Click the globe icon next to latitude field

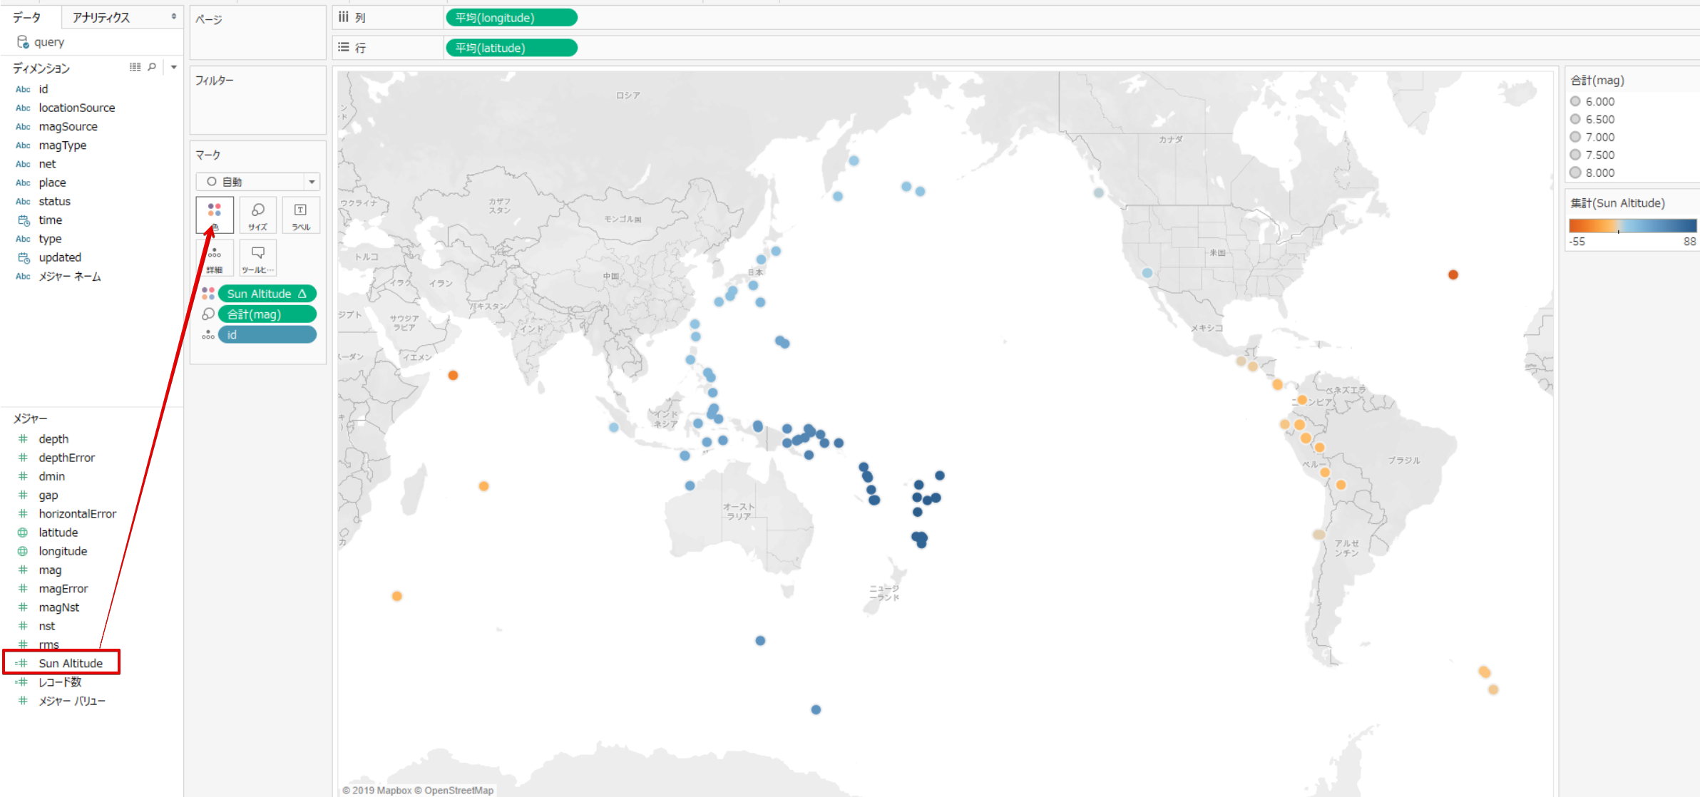tap(22, 532)
